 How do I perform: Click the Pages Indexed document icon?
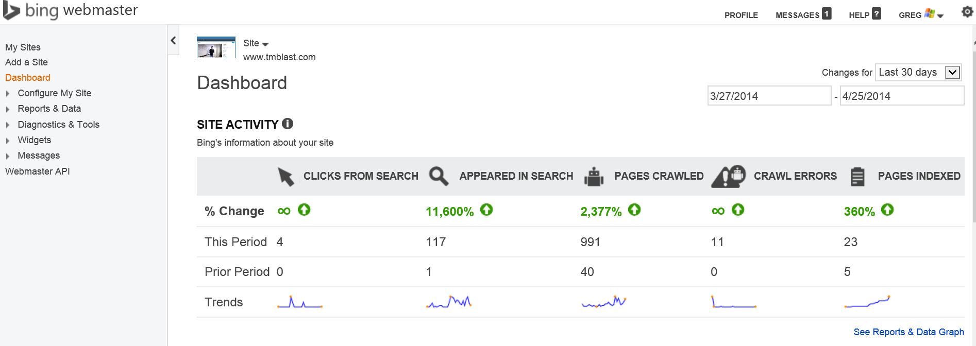click(857, 177)
